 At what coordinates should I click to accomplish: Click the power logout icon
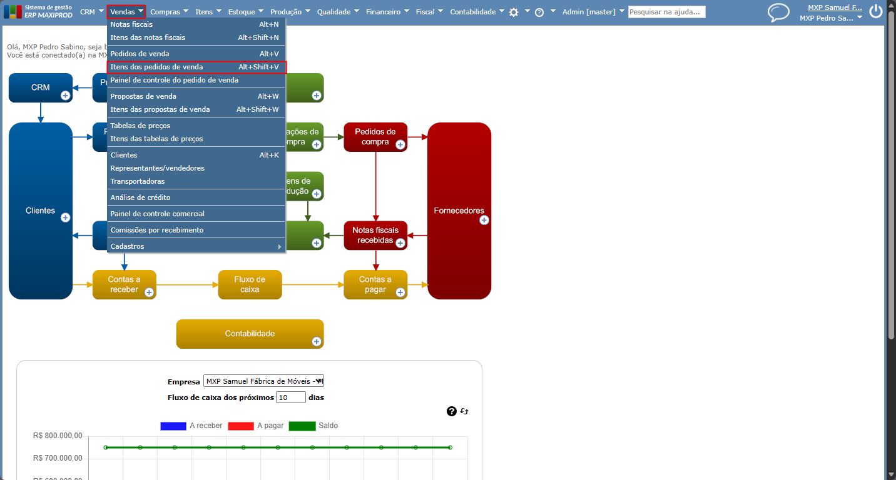(876, 11)
